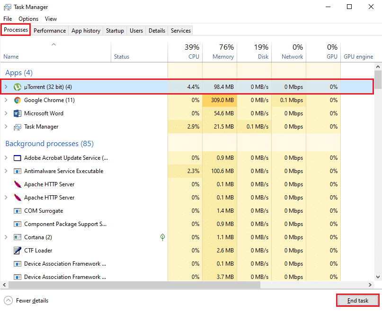This screenshot has width=382, height=312.
Task: Expand the µTorrent process group
Action: pos(6,87)
